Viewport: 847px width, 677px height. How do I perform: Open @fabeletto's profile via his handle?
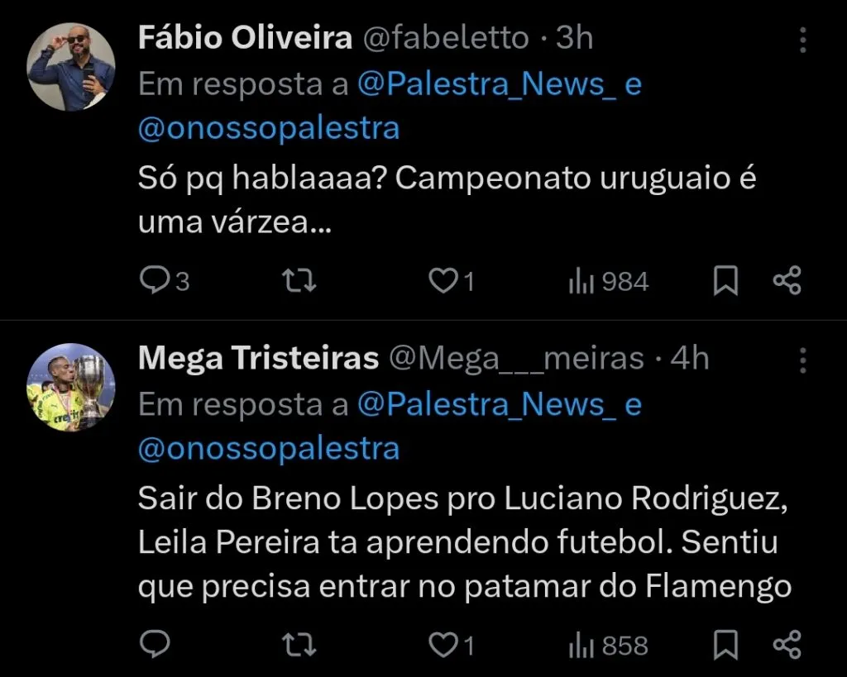pyautogui.click(x=445, y=38)
